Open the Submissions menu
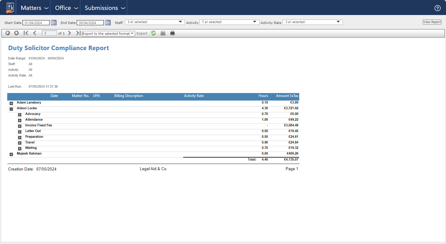The height and width of the screenshot is (244, 446). [104, 8]
